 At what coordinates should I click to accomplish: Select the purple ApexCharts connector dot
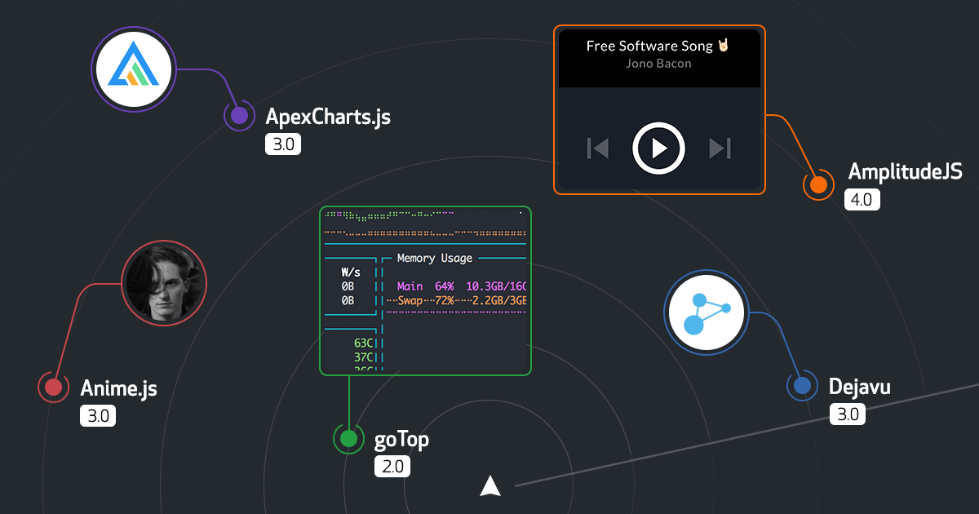pos(239,115)
